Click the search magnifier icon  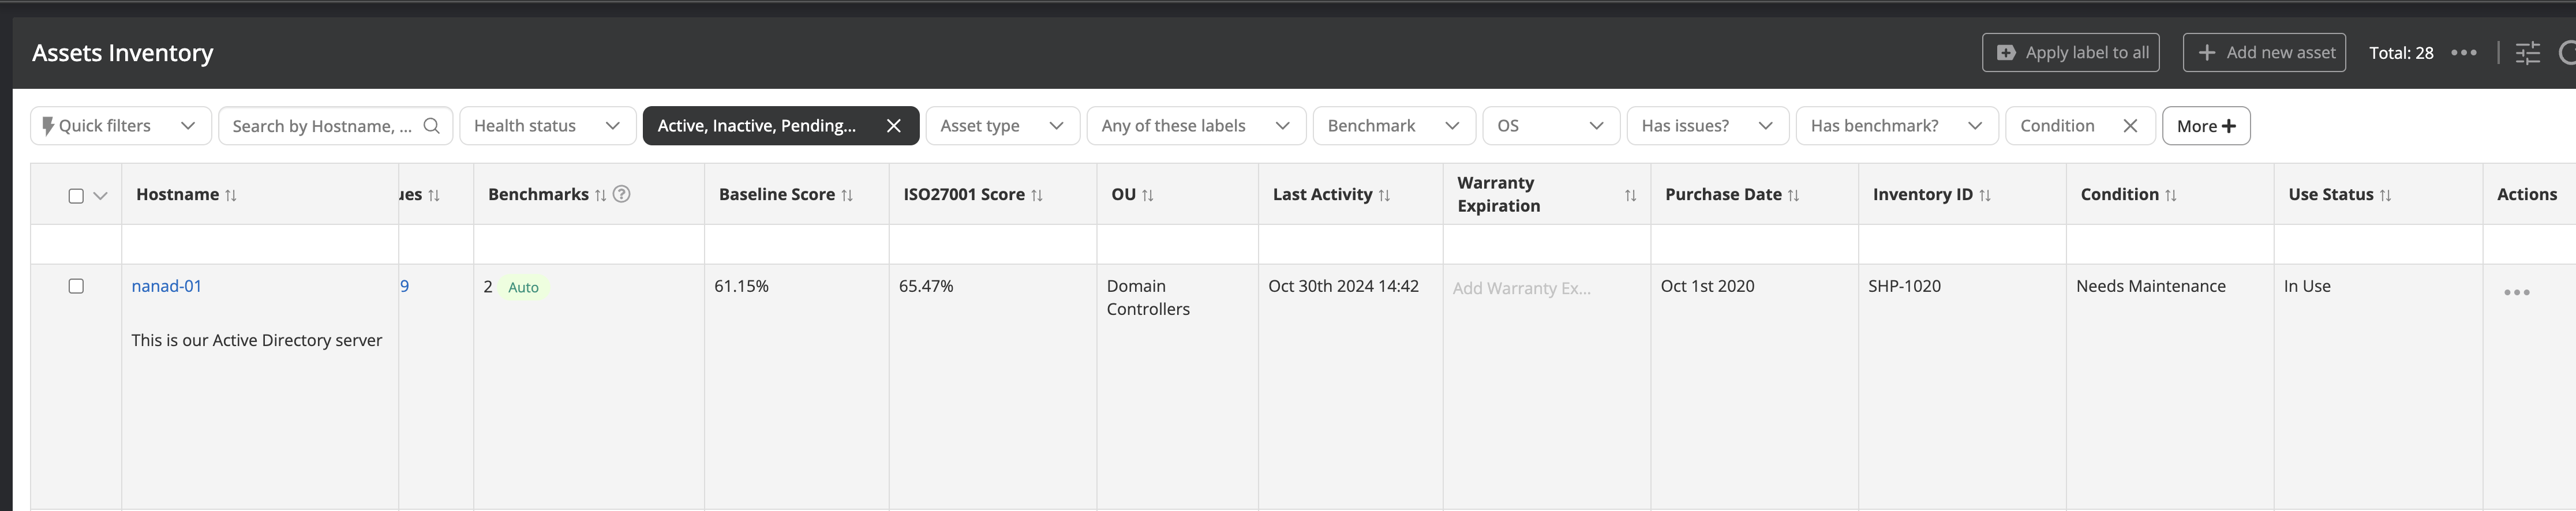431,126
